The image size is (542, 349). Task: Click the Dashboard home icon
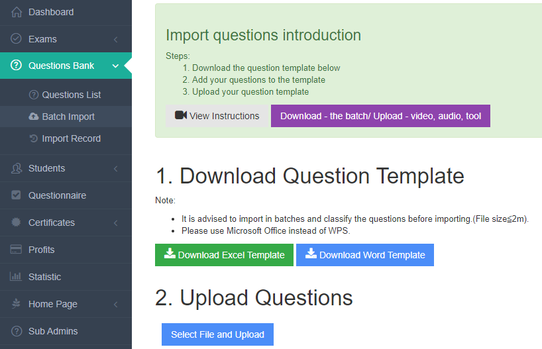[x=17, y=12]
